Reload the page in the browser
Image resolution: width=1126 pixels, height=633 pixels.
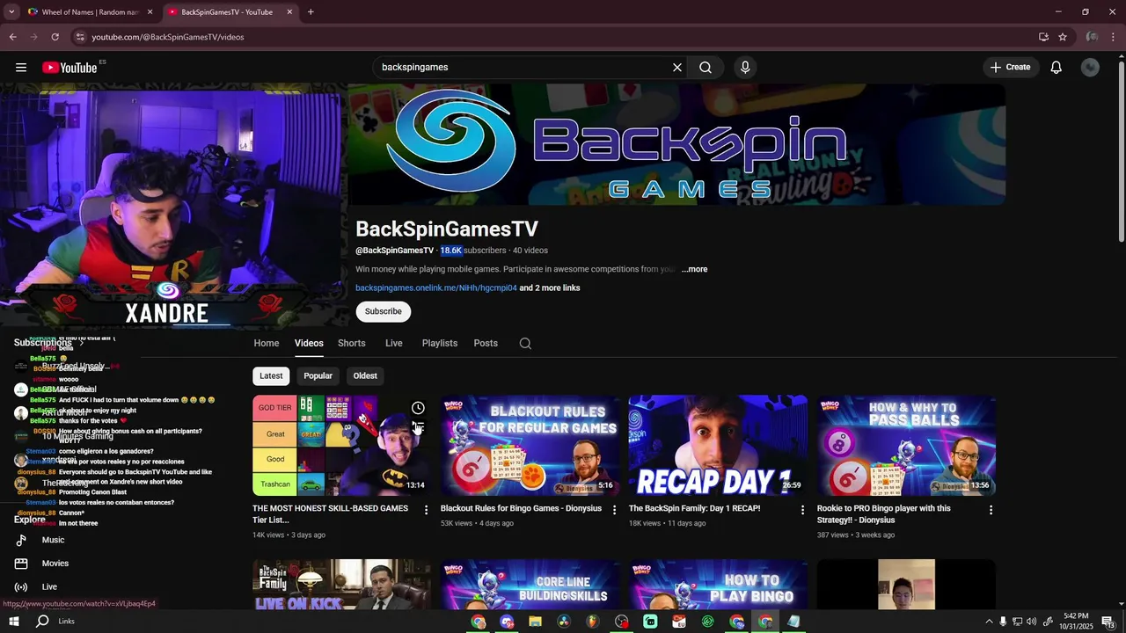(x=55, y=37)
